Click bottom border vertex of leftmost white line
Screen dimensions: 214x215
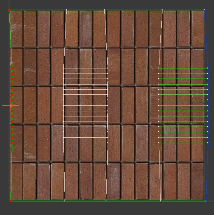tap(65, 201)
